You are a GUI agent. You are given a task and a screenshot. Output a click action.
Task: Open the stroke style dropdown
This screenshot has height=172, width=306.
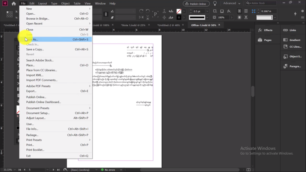click(x=207, y=18)
